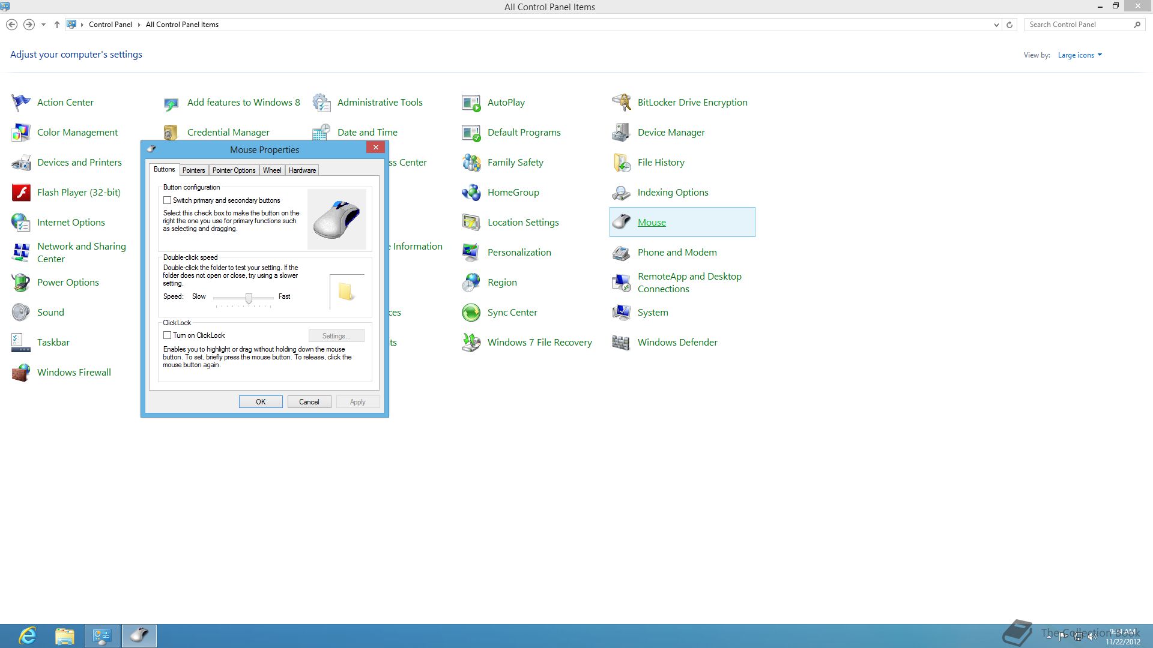
Task: Go up one level with the Up arrow
Action: coord(57,25)
